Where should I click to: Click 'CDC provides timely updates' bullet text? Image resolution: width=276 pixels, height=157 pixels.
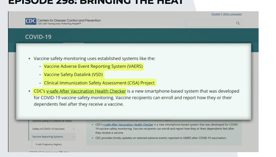tap(161, 138)
